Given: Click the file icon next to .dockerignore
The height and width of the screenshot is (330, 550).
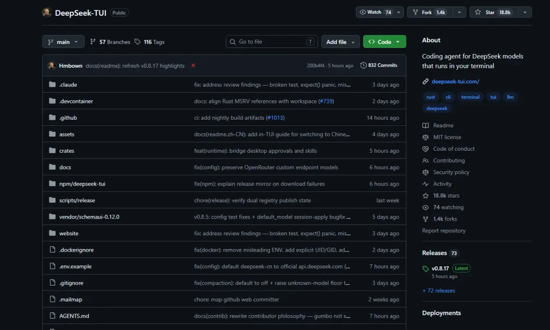Looking at the screenshot, I should [52, 250].
